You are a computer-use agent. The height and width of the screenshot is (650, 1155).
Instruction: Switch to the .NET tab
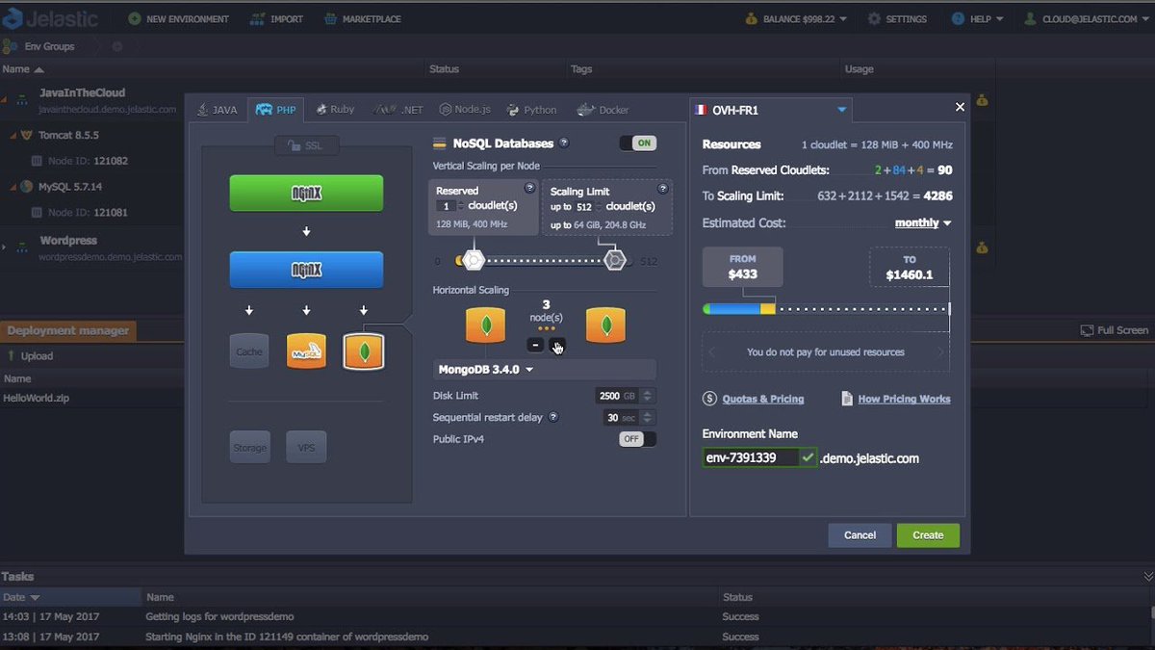coord(399,110)
